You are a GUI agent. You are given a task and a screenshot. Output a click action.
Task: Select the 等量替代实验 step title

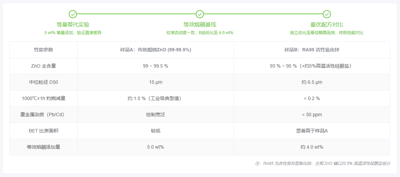73,25
